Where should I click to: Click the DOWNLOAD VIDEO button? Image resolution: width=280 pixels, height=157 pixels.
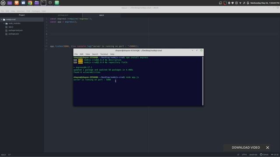click(246, 147)
